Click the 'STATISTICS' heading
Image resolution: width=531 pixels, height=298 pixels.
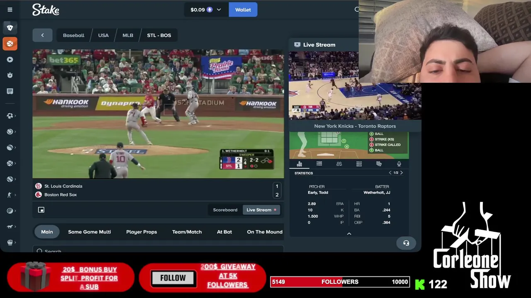(x=304, y=173)
